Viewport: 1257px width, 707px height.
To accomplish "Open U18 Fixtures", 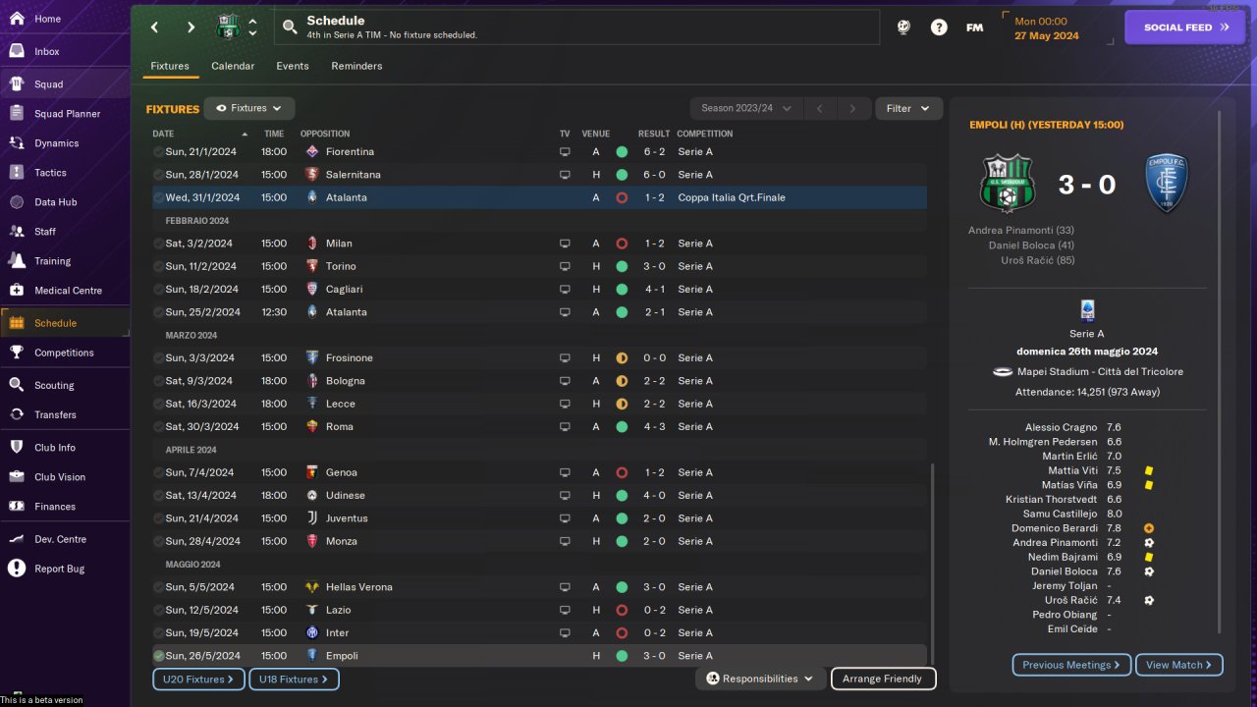I will pyautogui.click(x=294, y=679).
